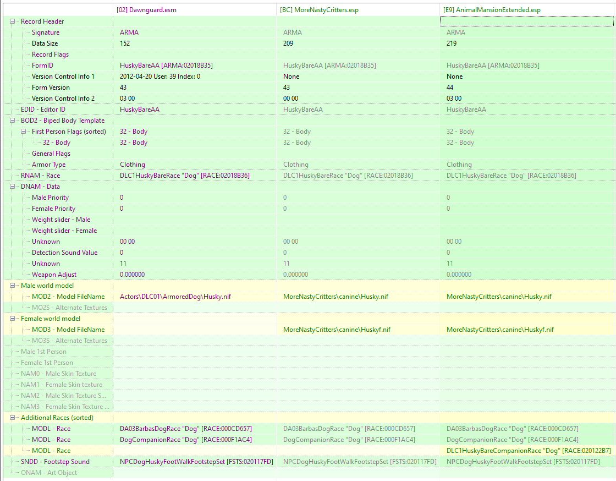The image size is (616, 481).
Task: Click Dawnguard's EDID HuskyBareAA value
Action: (x=140, y=110)
